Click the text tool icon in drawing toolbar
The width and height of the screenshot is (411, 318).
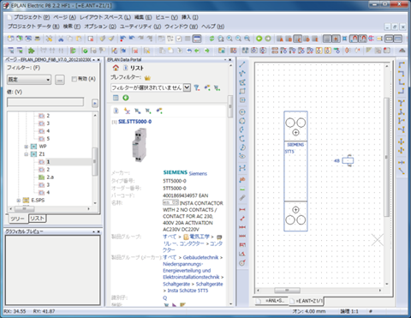(242, 180)
